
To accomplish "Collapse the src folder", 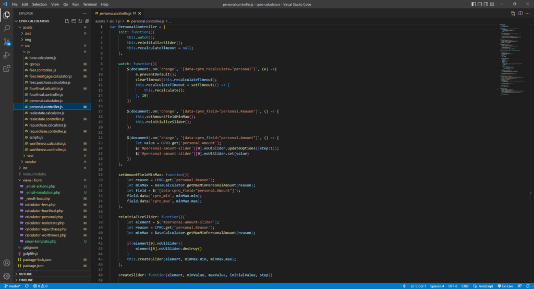I will 22,45.
